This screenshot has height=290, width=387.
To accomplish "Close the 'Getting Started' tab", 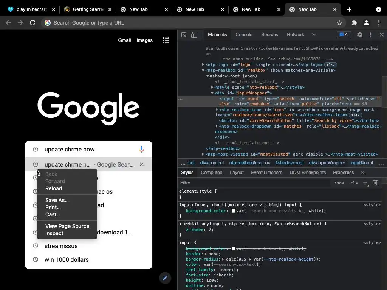I will [110, 9].
